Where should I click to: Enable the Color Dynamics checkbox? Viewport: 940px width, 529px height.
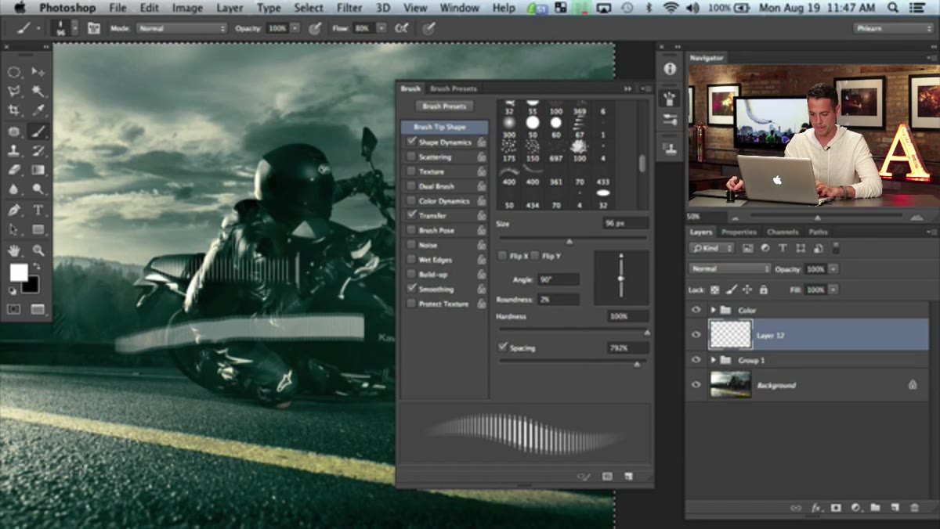pyautogui.click(x=411, y=201)
